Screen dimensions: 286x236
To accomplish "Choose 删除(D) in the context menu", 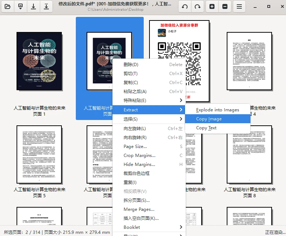I will pyautogui.click(x=149, y=65).
